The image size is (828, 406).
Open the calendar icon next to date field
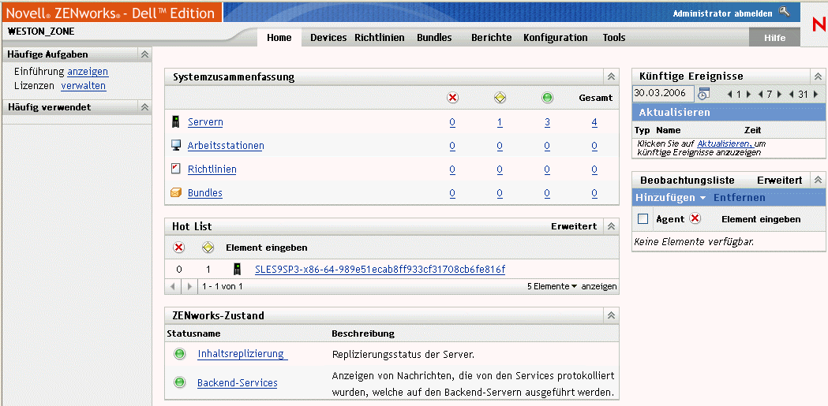(703, 94)
